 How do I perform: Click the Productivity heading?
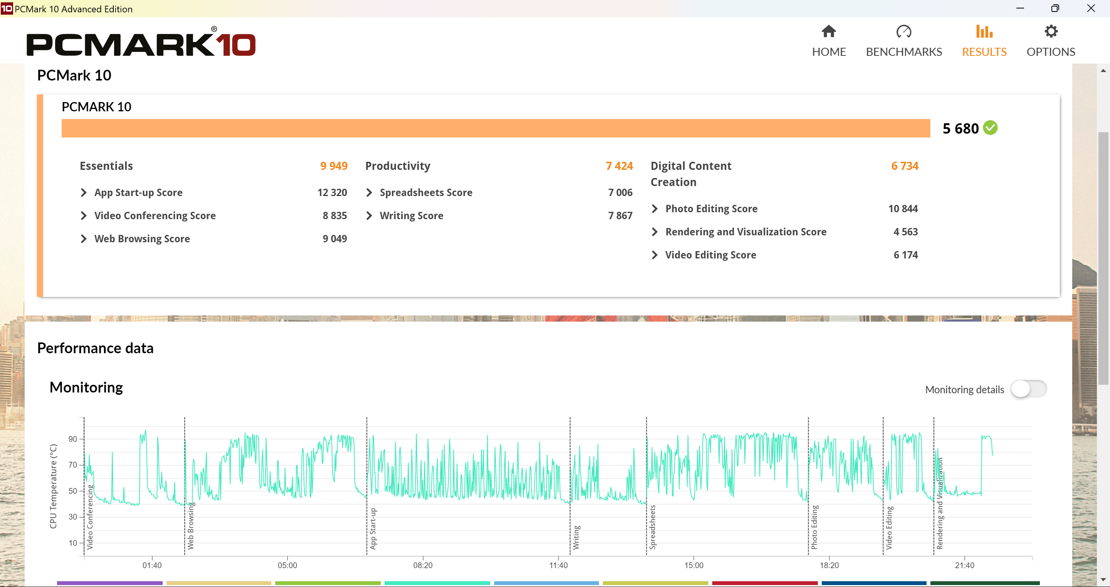397,166
